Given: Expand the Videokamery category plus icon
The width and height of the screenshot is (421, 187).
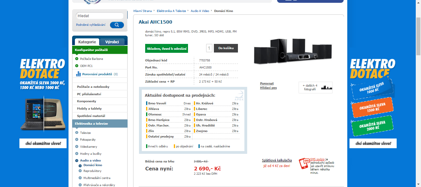Looking at the screenshot, I should click(x=77, y=146).
